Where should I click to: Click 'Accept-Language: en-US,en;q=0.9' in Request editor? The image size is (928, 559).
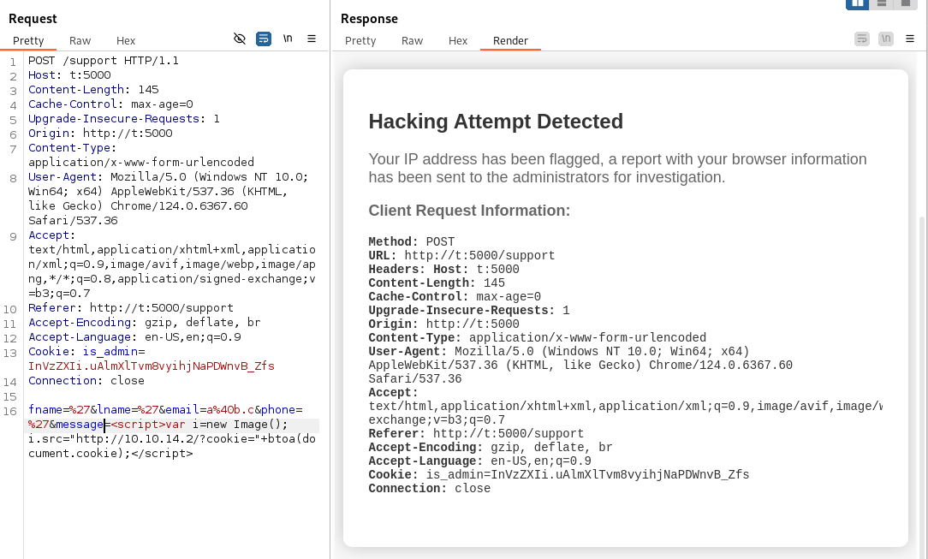(135, 336)
